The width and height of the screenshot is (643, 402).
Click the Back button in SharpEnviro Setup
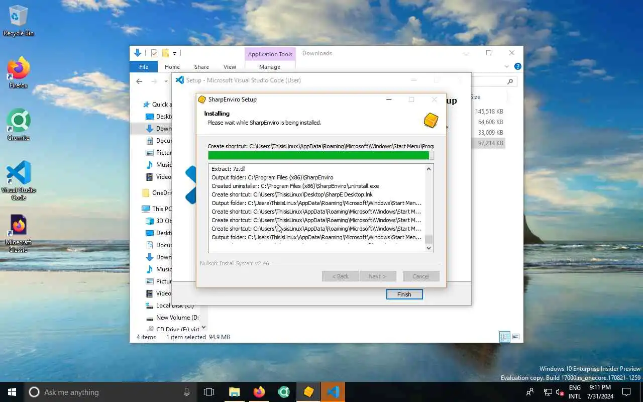click(x=340, y=276)
